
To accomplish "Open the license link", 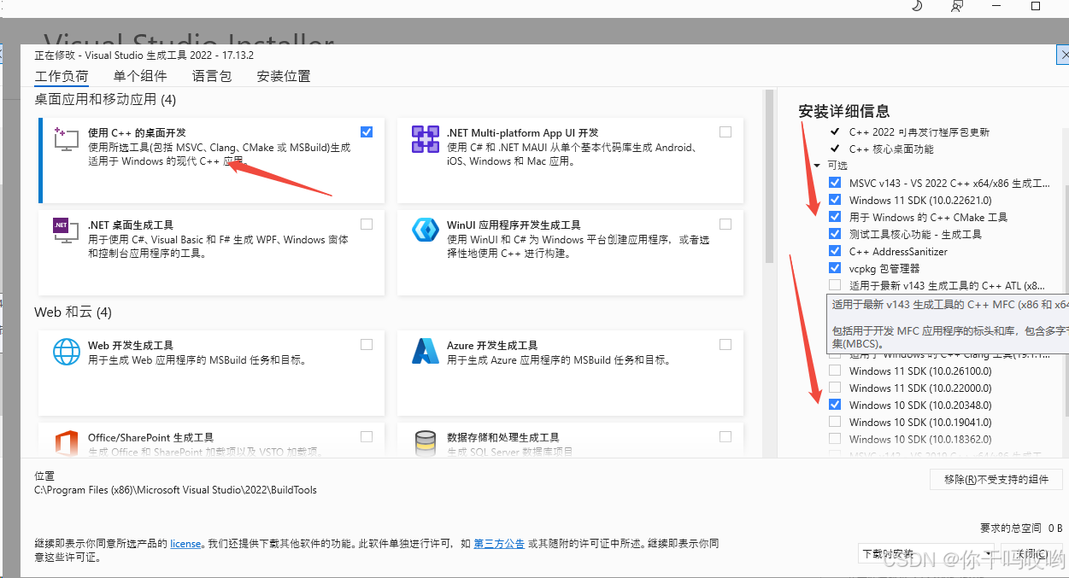I will [185, 543].
